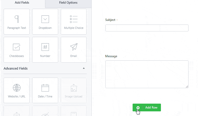Add a Checkboxes field
This screenshot has height=116, width=198.
click(16, 50)
